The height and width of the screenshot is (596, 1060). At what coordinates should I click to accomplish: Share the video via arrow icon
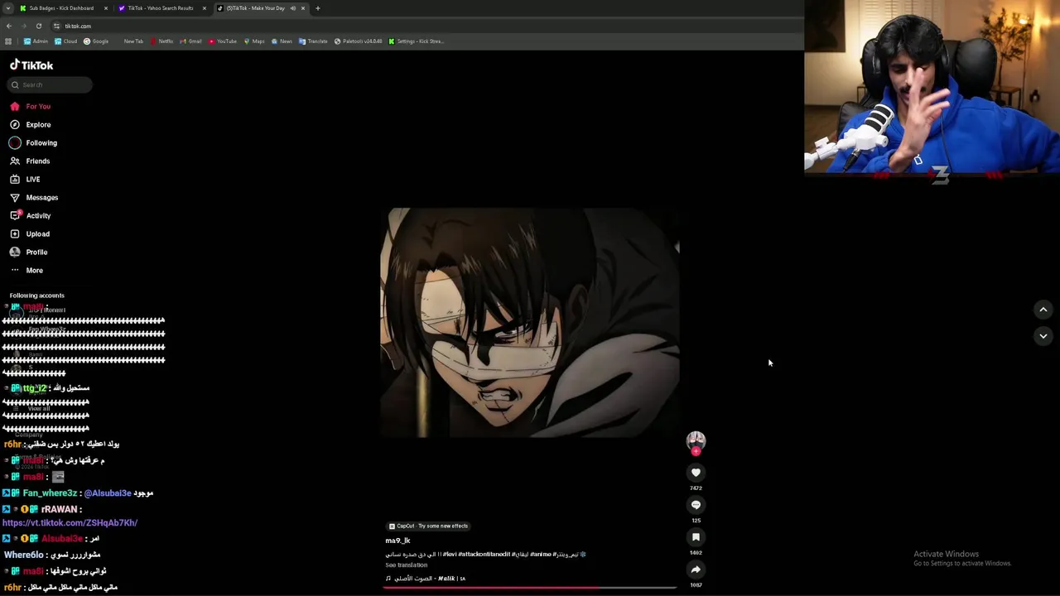pyautogui.click(x=696, y=570)
